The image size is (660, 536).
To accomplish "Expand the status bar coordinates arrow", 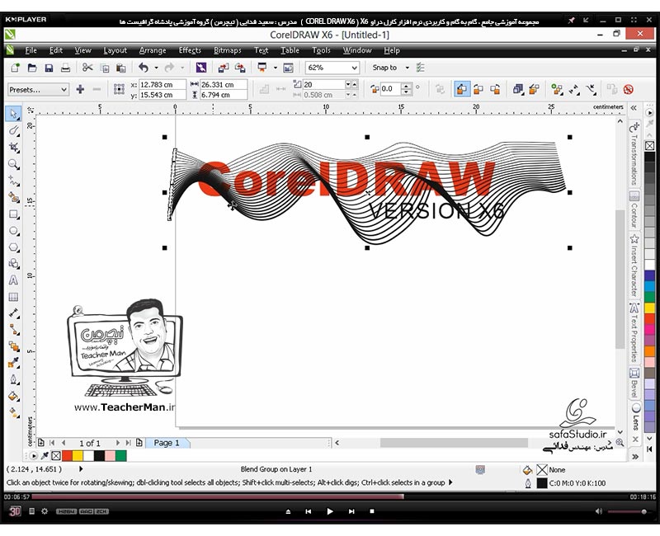I will (81, 469).
